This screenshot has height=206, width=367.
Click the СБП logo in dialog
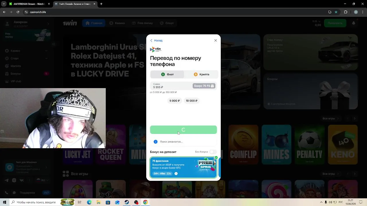(156, 49)
